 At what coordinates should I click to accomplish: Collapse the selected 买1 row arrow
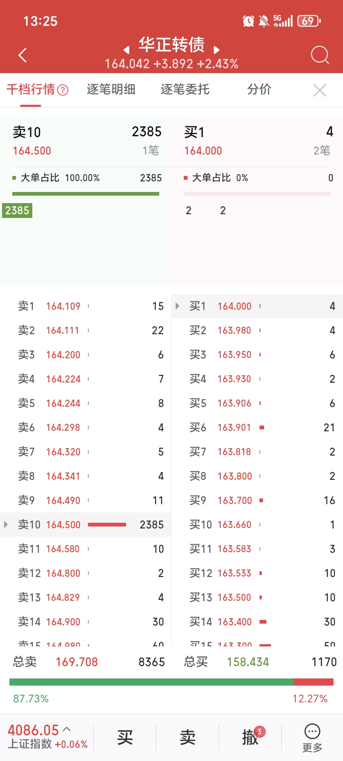[178, 306]
